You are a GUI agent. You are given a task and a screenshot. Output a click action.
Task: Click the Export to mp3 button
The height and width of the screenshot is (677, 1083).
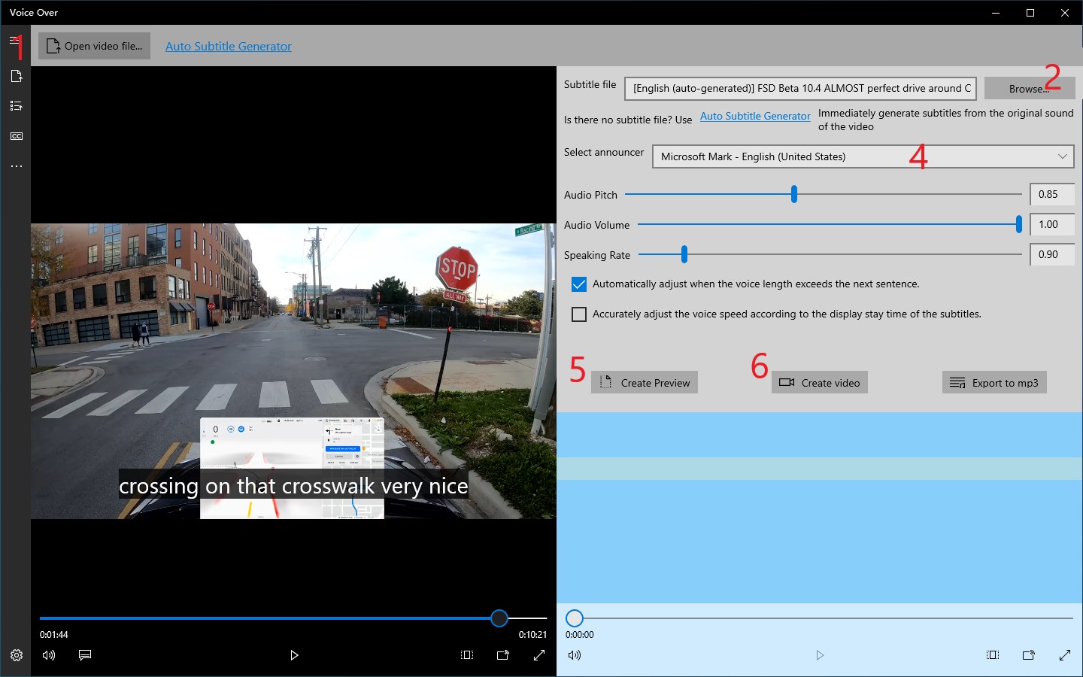point(994,383)
